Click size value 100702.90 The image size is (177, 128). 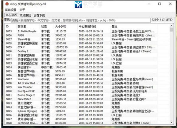pos(61,47)
